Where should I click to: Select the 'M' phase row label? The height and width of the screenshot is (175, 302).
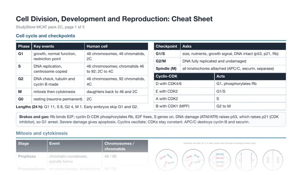pyautogui.click(x=20, y=92)
